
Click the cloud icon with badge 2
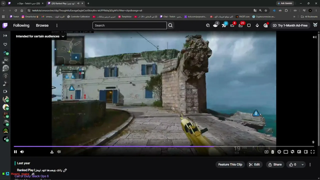click(x=215, y=25)
